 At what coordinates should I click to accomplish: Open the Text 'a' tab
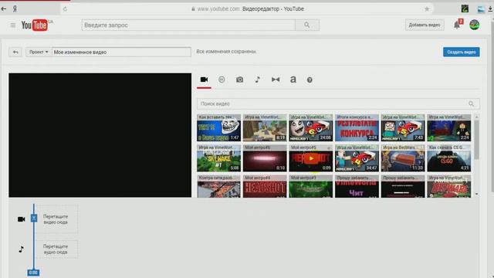(x=293, y=80)
